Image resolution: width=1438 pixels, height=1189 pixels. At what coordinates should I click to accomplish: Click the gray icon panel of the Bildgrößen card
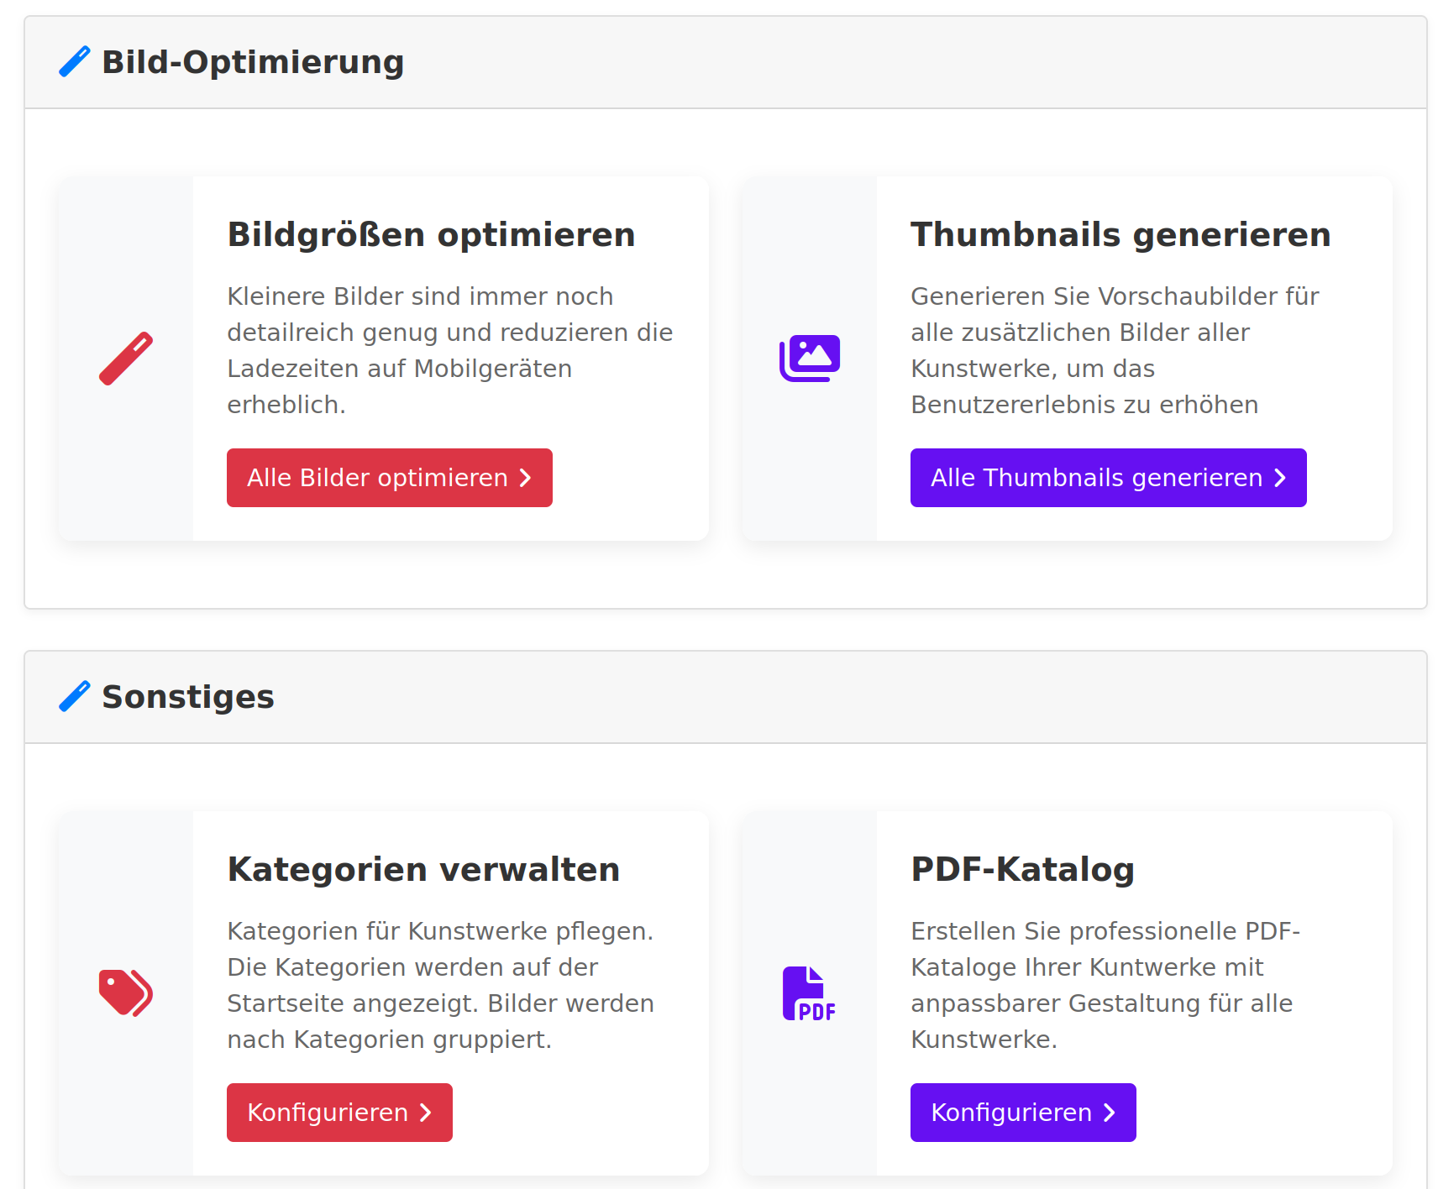click(x=125, y=357)
